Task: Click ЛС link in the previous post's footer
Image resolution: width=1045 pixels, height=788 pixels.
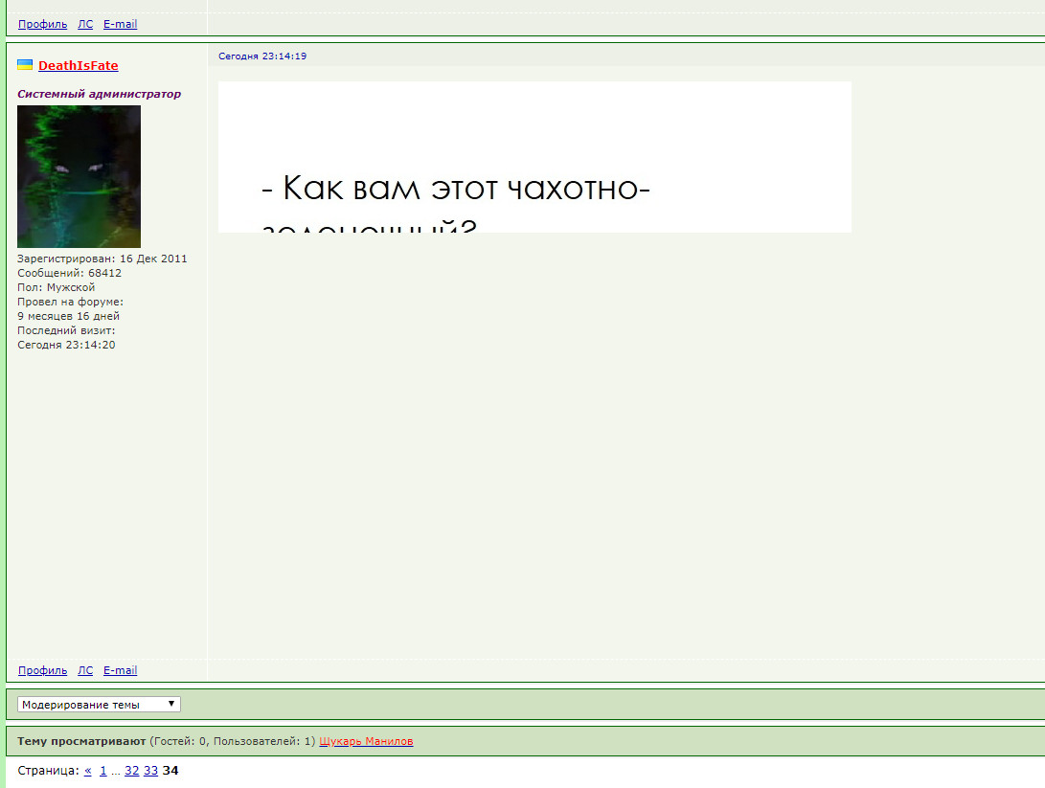Action: pyautogui.click(x=85, y=24)
